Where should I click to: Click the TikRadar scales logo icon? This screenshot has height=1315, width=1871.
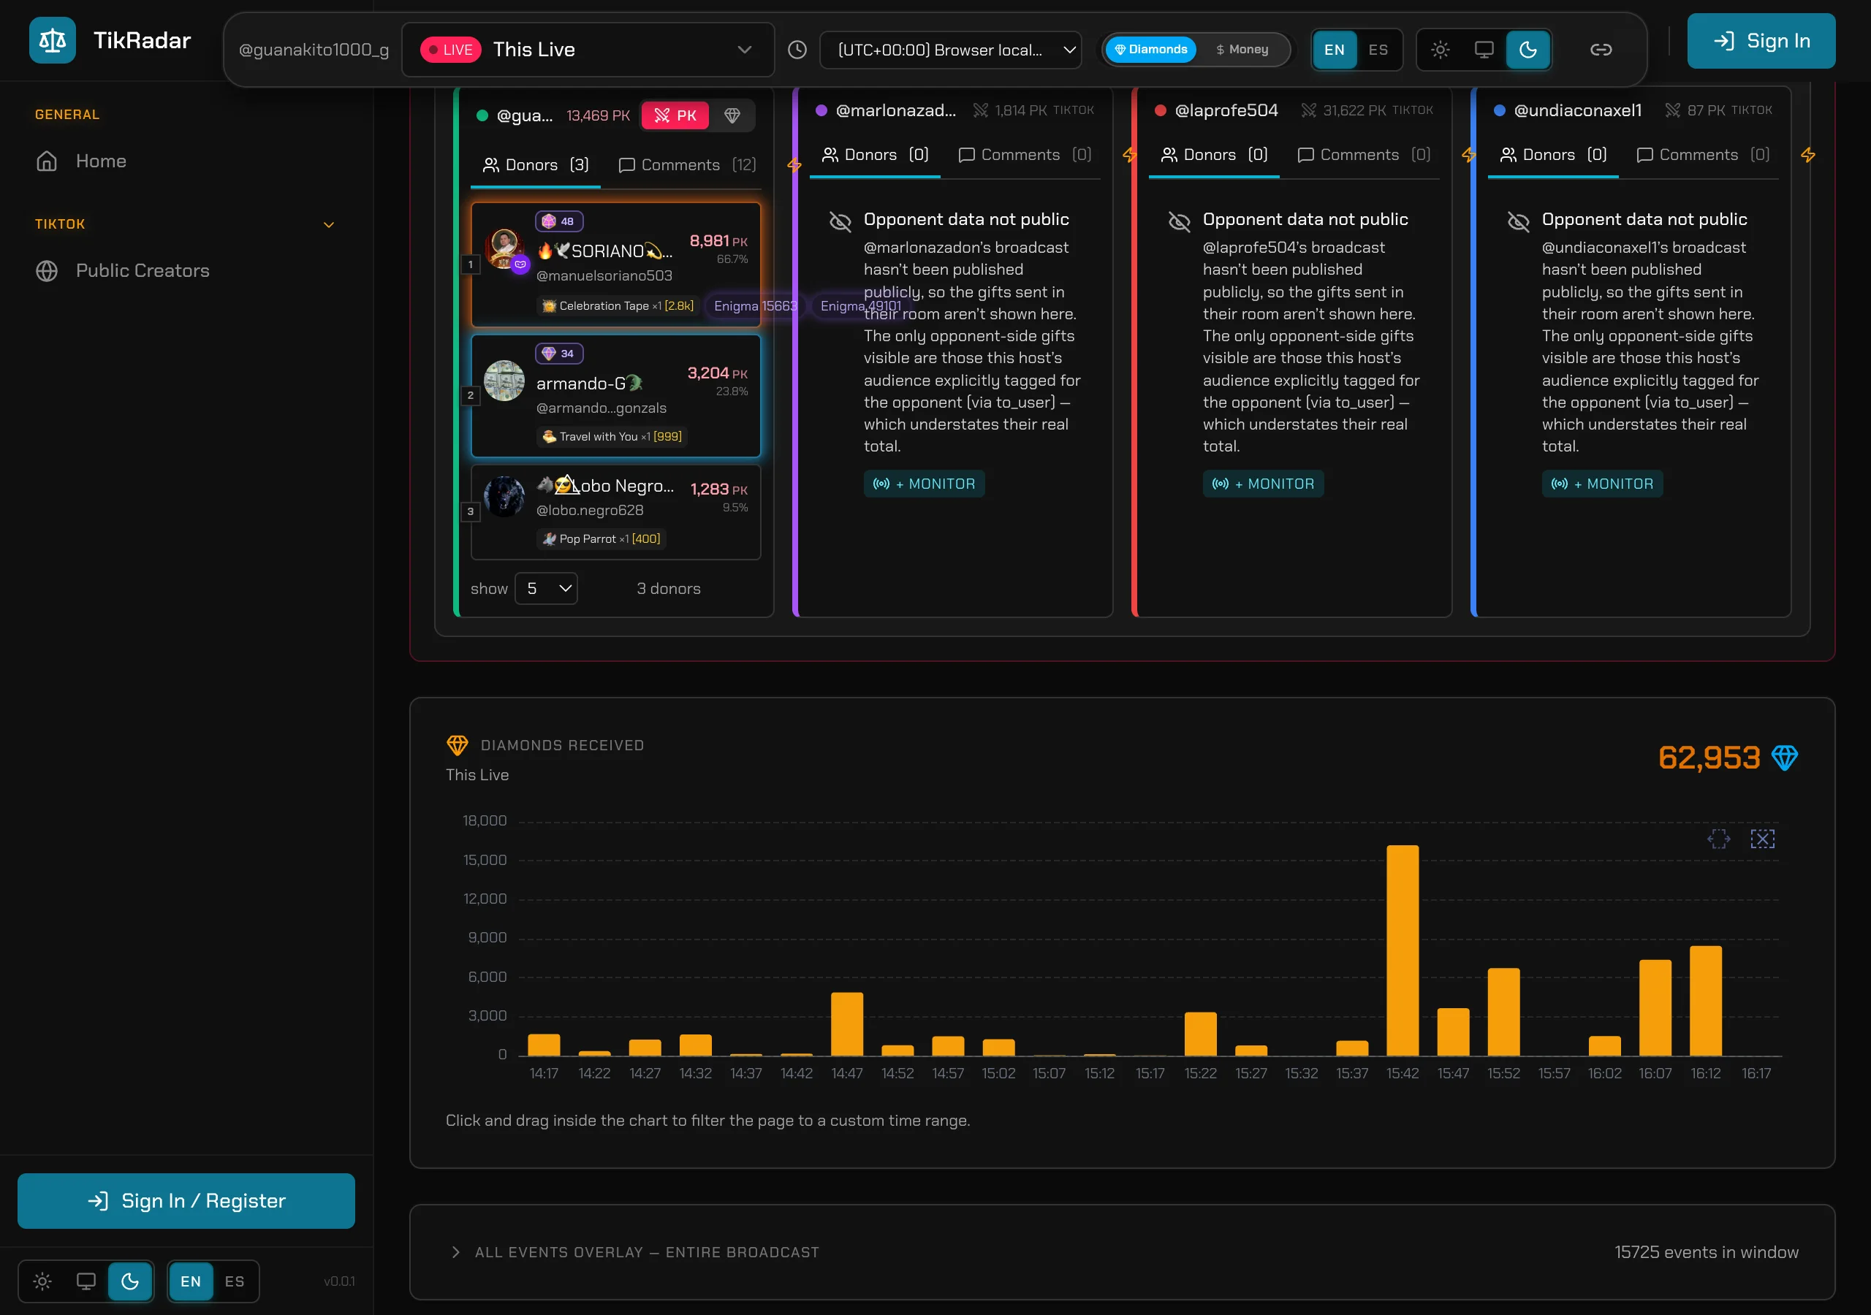(52, 40)
